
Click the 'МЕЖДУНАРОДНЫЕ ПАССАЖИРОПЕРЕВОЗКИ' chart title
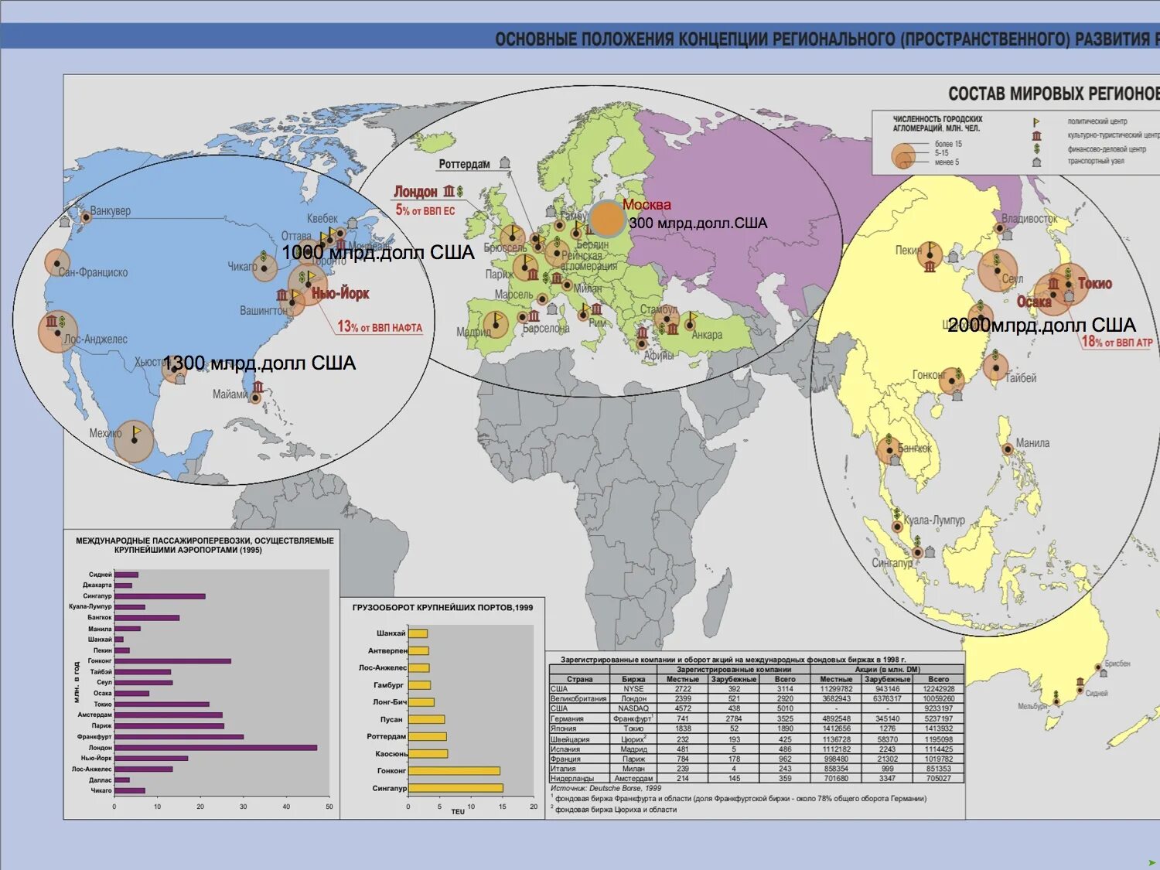point(205,545)
